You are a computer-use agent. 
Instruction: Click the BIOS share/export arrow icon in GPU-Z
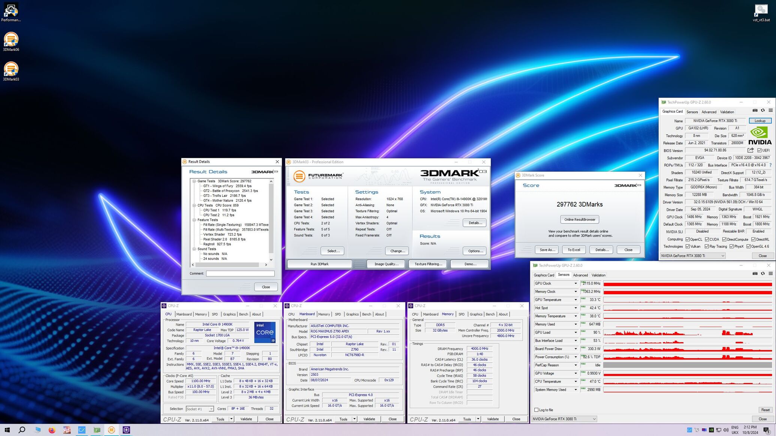click(x=751, y=150)
